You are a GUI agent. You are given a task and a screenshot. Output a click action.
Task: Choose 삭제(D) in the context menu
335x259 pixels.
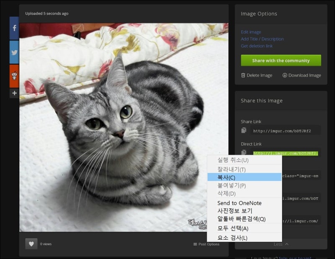point(245,193)
